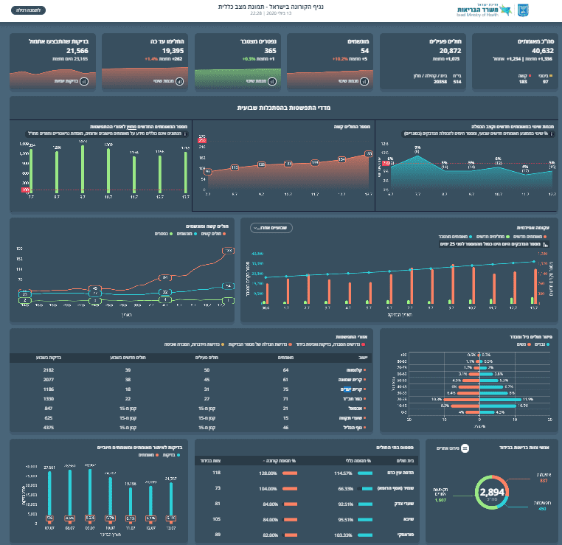Click the red 100 threshold marker on green bars chart
562x545 pixels.
point(25,190)
